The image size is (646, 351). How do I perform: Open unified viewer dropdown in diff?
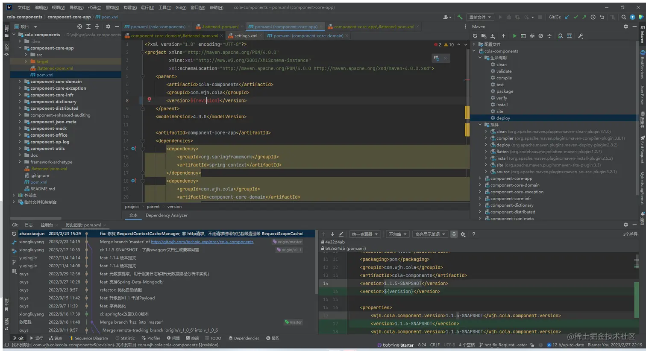[x=364, y=234]
